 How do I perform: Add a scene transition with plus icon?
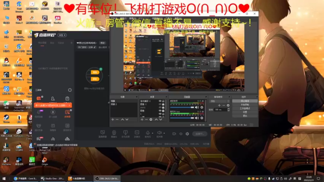click(219, 106)
